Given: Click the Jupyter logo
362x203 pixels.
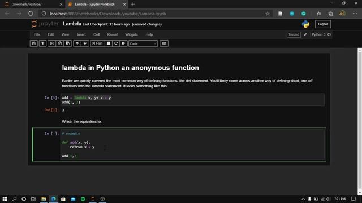Looking at the screenshot, I should click(45, 24).
